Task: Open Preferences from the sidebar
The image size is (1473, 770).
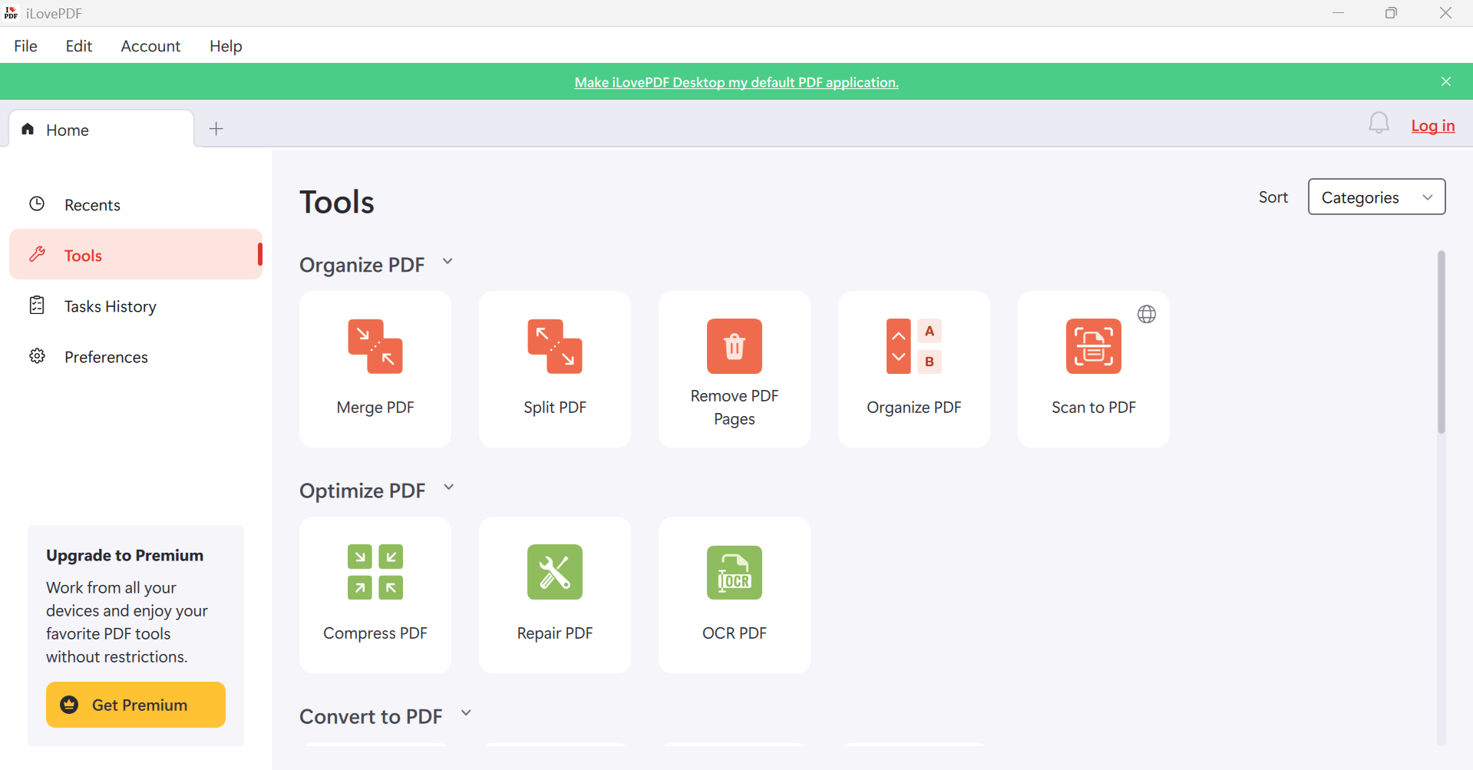Action: (x=136, y=356)
